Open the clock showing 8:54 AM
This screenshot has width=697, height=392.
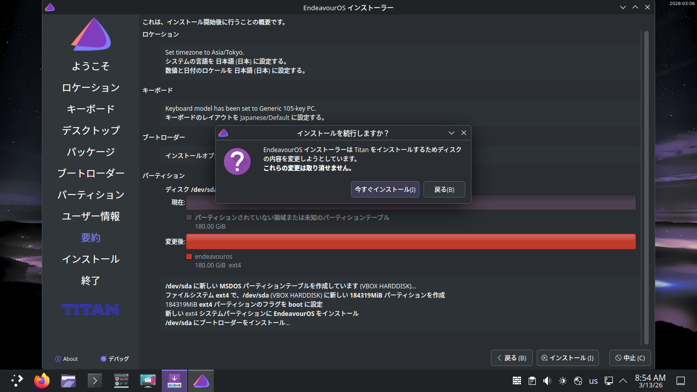(x=650, y=381)
